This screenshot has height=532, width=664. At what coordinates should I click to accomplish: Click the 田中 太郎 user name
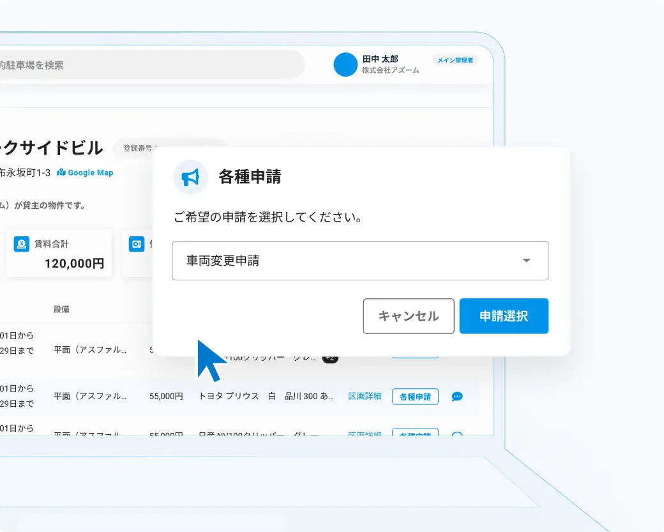coord(380,59)
